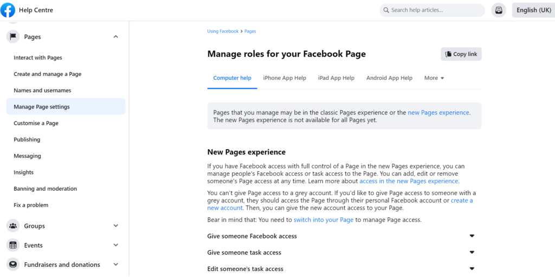Image resolution: width=555 pixels, height=277 pixels.
Task: Open Banning and moderation in sidebar
Action: pyautogui.click(x=46, y=189)
